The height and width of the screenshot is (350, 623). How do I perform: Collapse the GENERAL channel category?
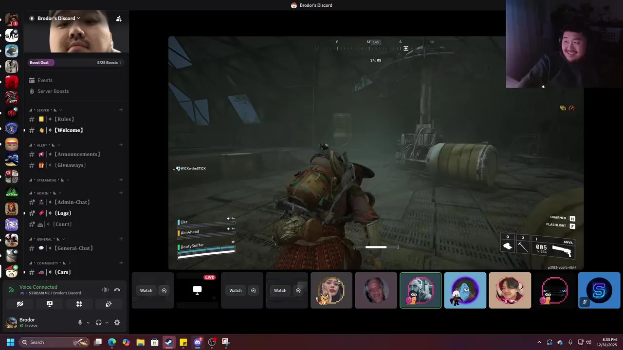coord(47,239)
